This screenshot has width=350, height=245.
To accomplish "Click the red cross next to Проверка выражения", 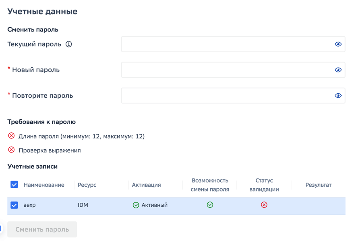I will 11,150.
